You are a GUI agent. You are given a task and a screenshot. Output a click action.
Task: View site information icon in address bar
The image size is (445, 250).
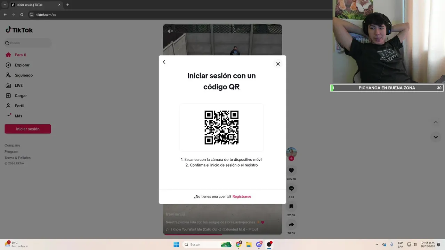point(32,15)
